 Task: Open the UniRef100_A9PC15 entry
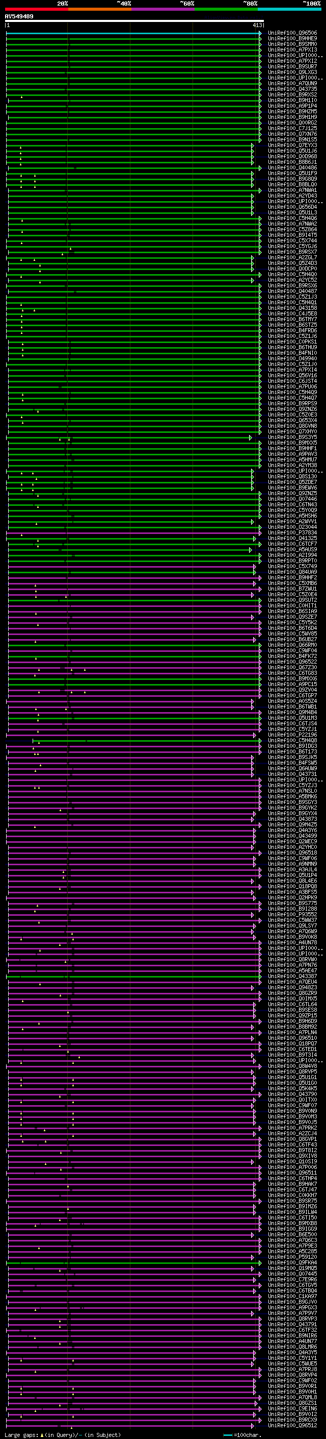292,685
